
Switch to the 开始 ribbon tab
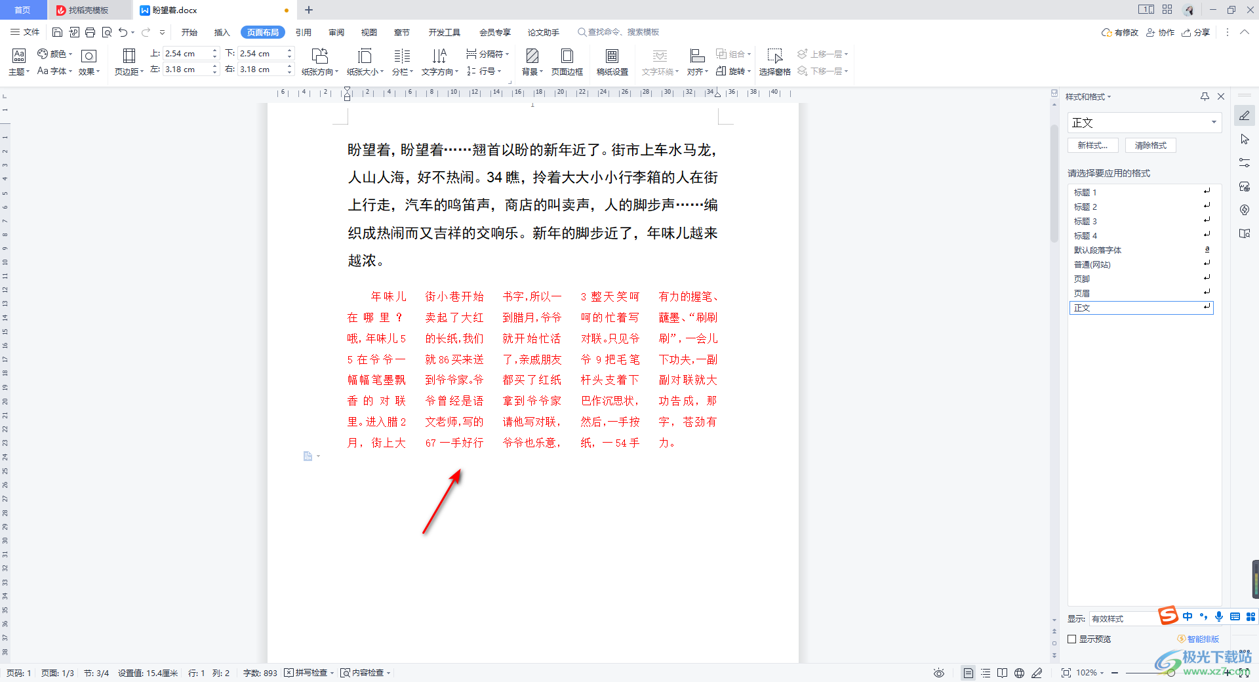tap(190, 32)
